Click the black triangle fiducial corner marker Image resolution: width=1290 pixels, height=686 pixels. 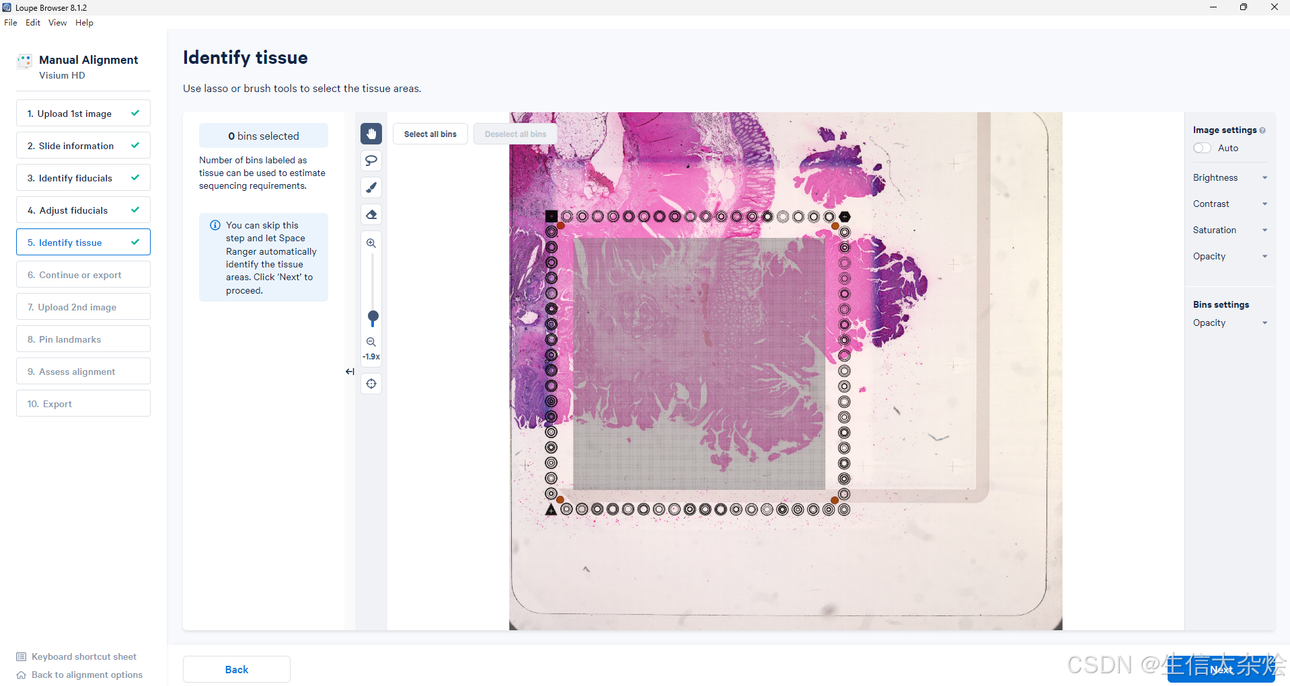tap(552, 509)
